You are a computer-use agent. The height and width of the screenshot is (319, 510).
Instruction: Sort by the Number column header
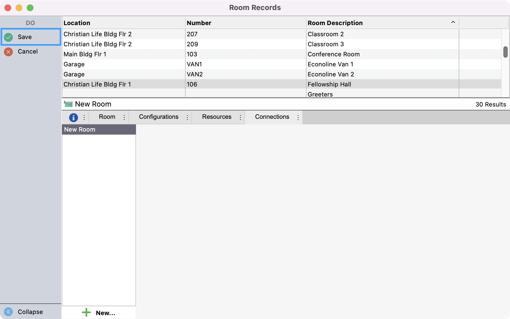point(199,23)
